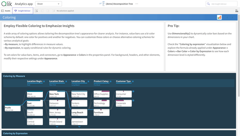Click the bar chart icon in Coloring header
The image size is (240, 136).
coord(219,17)
